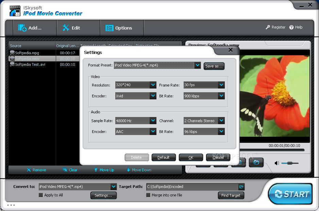This screenshot has width=319, height=211.
Task: Open the Settings... button at bottom
Action: pos(103,195)
